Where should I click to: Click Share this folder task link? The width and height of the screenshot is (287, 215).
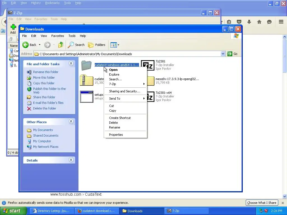[x=44, y=97]
